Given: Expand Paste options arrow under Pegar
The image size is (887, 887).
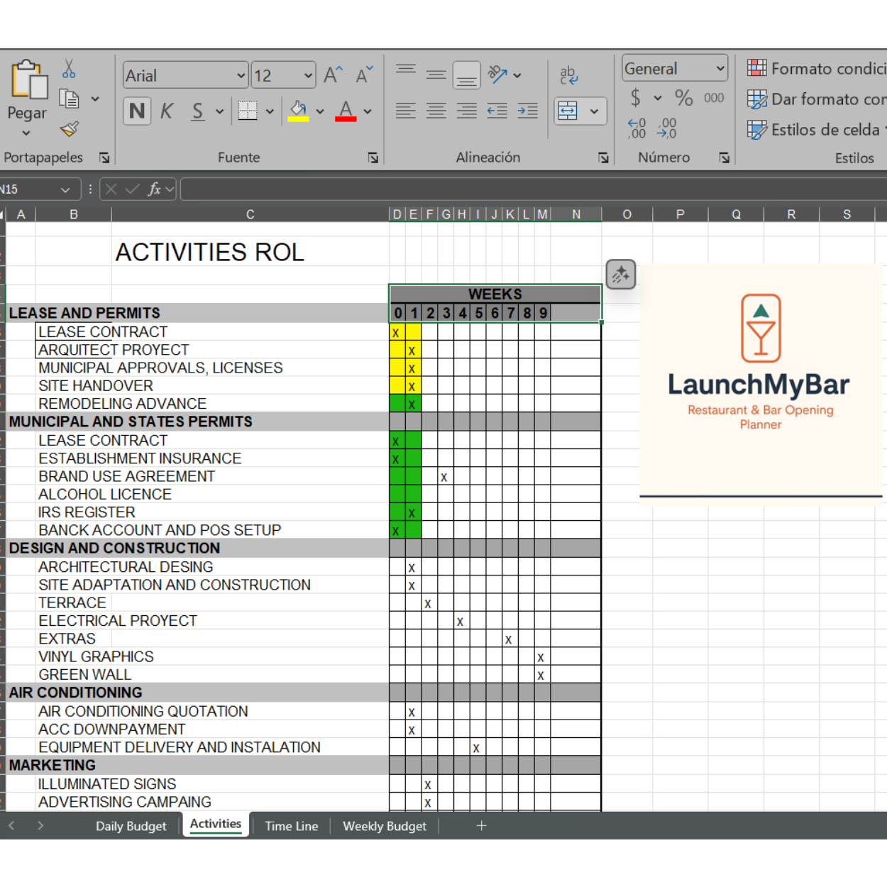Looking at the screenshot, I should pyautogui.click(x=26, y=133).
